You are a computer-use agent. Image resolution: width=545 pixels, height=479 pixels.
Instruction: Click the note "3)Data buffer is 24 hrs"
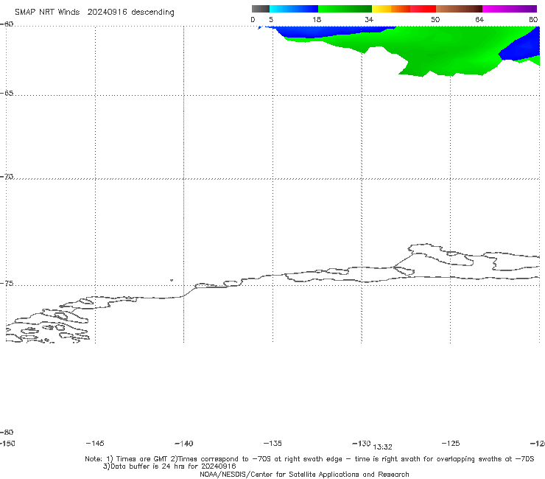pyautogui.click(x=169, y=466)
